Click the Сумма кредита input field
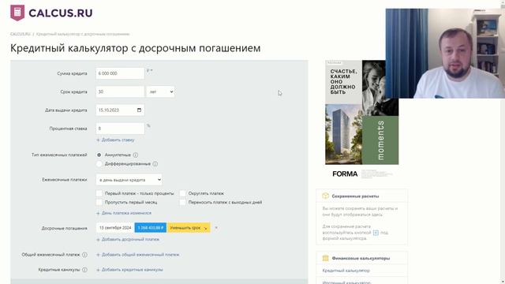Image resolution: width=505 pixels, height=284 pixels. click(x=120, y=73)
